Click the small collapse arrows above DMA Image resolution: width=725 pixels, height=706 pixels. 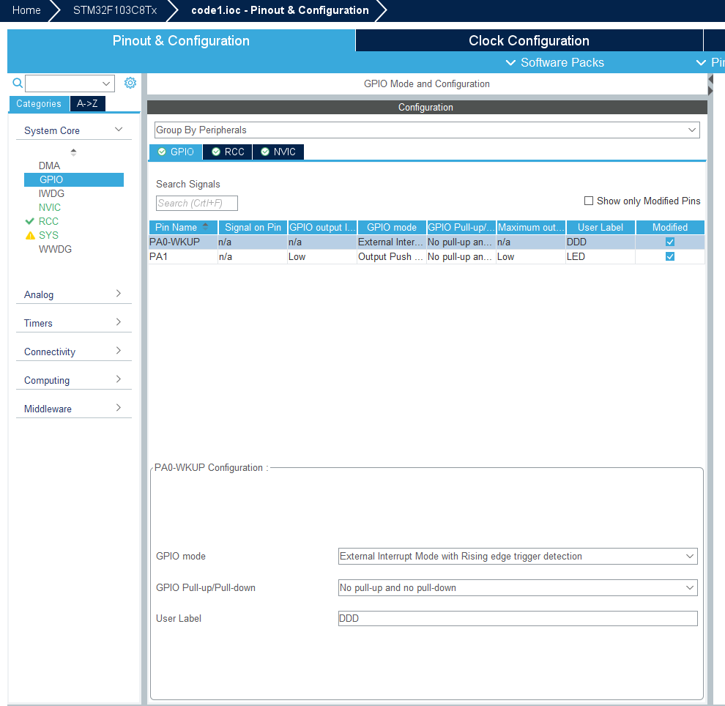(73, 152)
